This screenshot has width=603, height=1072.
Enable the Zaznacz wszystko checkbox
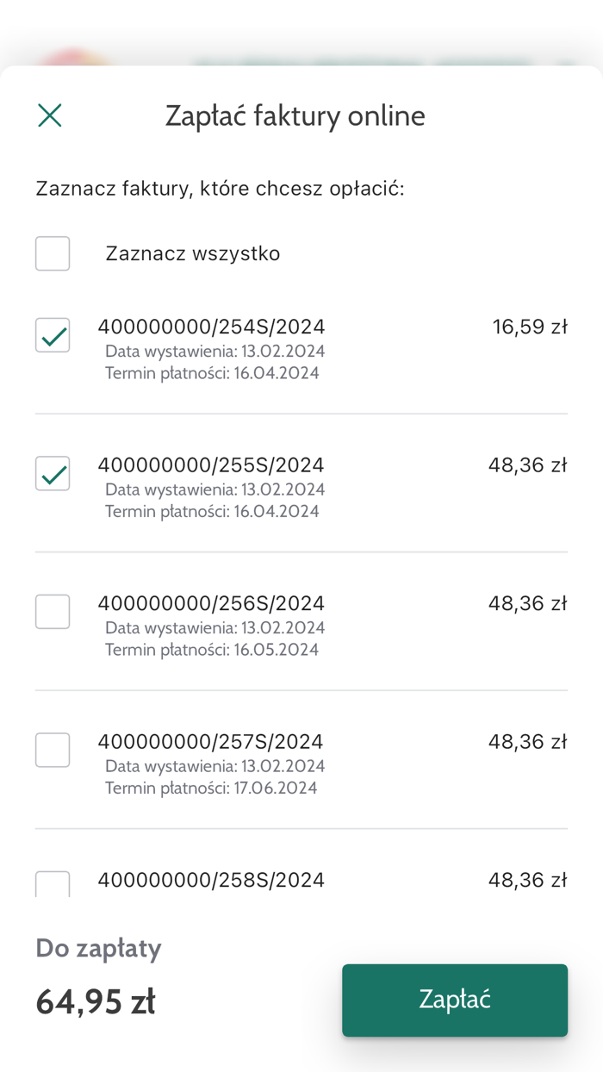(53, 252)
